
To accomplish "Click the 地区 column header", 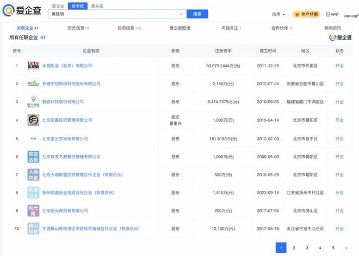I will click(x=305, y=50).
